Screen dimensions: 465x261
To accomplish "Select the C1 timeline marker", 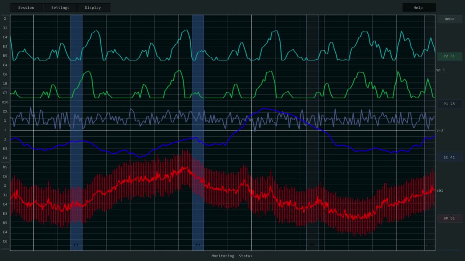I will (x=76, y=245).
